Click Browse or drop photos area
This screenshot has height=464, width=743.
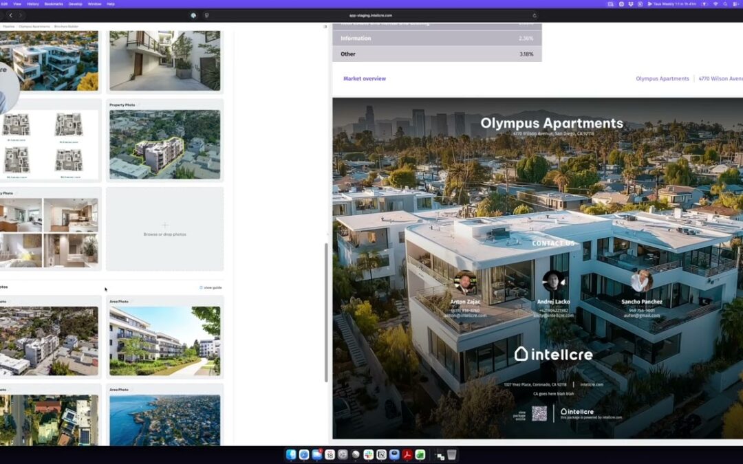click(165, 229)
